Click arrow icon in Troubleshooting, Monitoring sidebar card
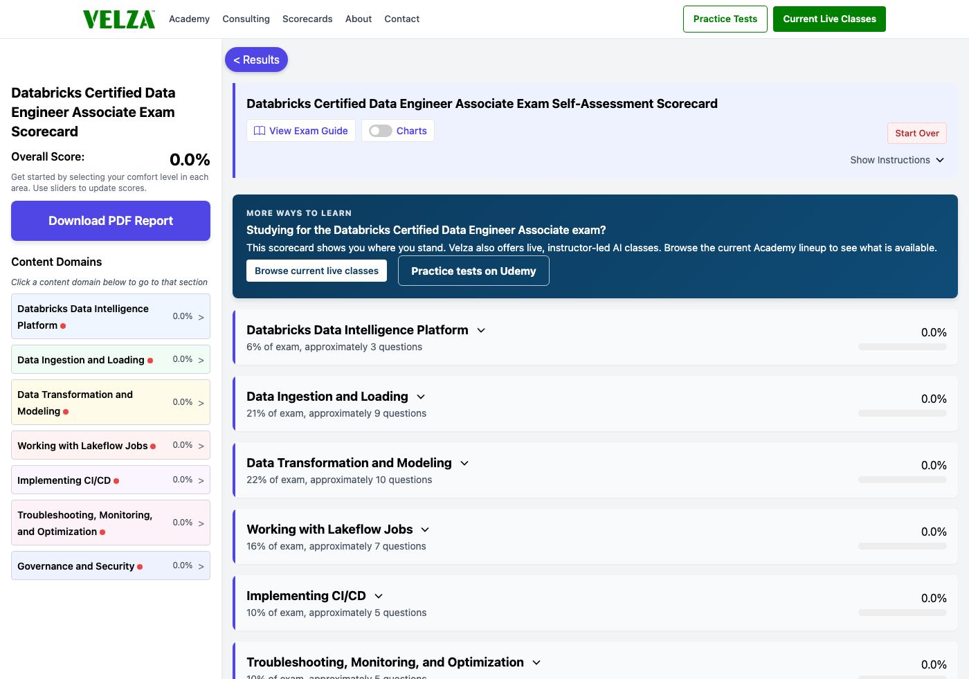This screenshot has height=679, width=969. pos(201,523)
